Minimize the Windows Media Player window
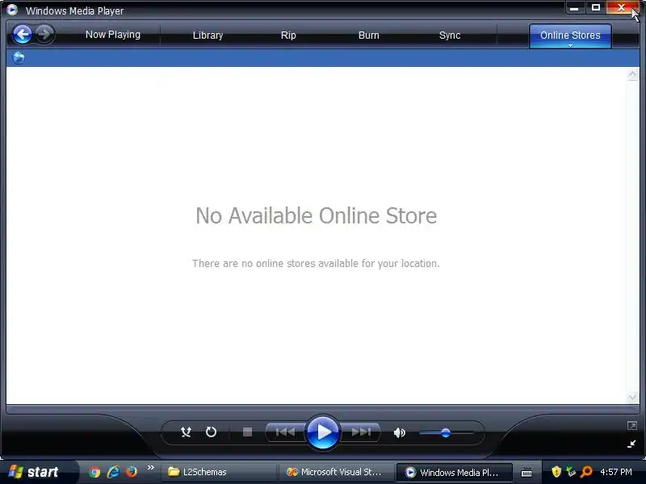The width and height of the screenshot is (646, 484). [x=574, y=8]
